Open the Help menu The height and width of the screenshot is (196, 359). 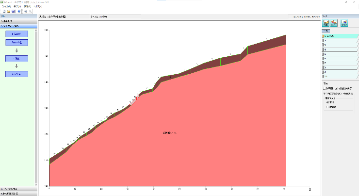tap(38, 6)
